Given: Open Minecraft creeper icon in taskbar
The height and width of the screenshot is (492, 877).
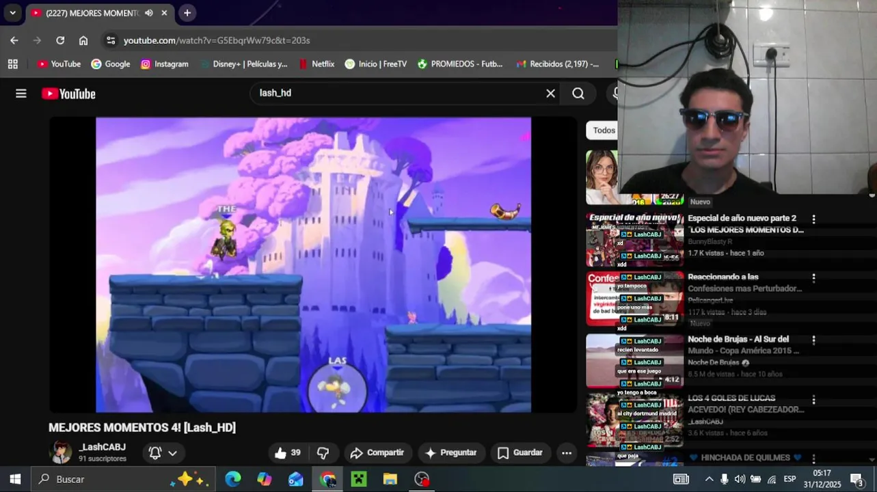Looking at the screenshot, I should pos(359,479).
